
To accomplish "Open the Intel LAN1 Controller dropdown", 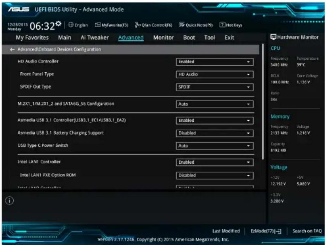I will [215, 162].
